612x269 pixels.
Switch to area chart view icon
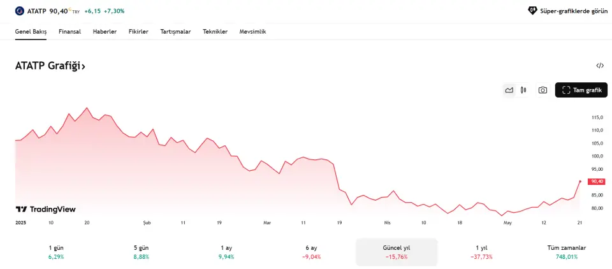[509, 90]
